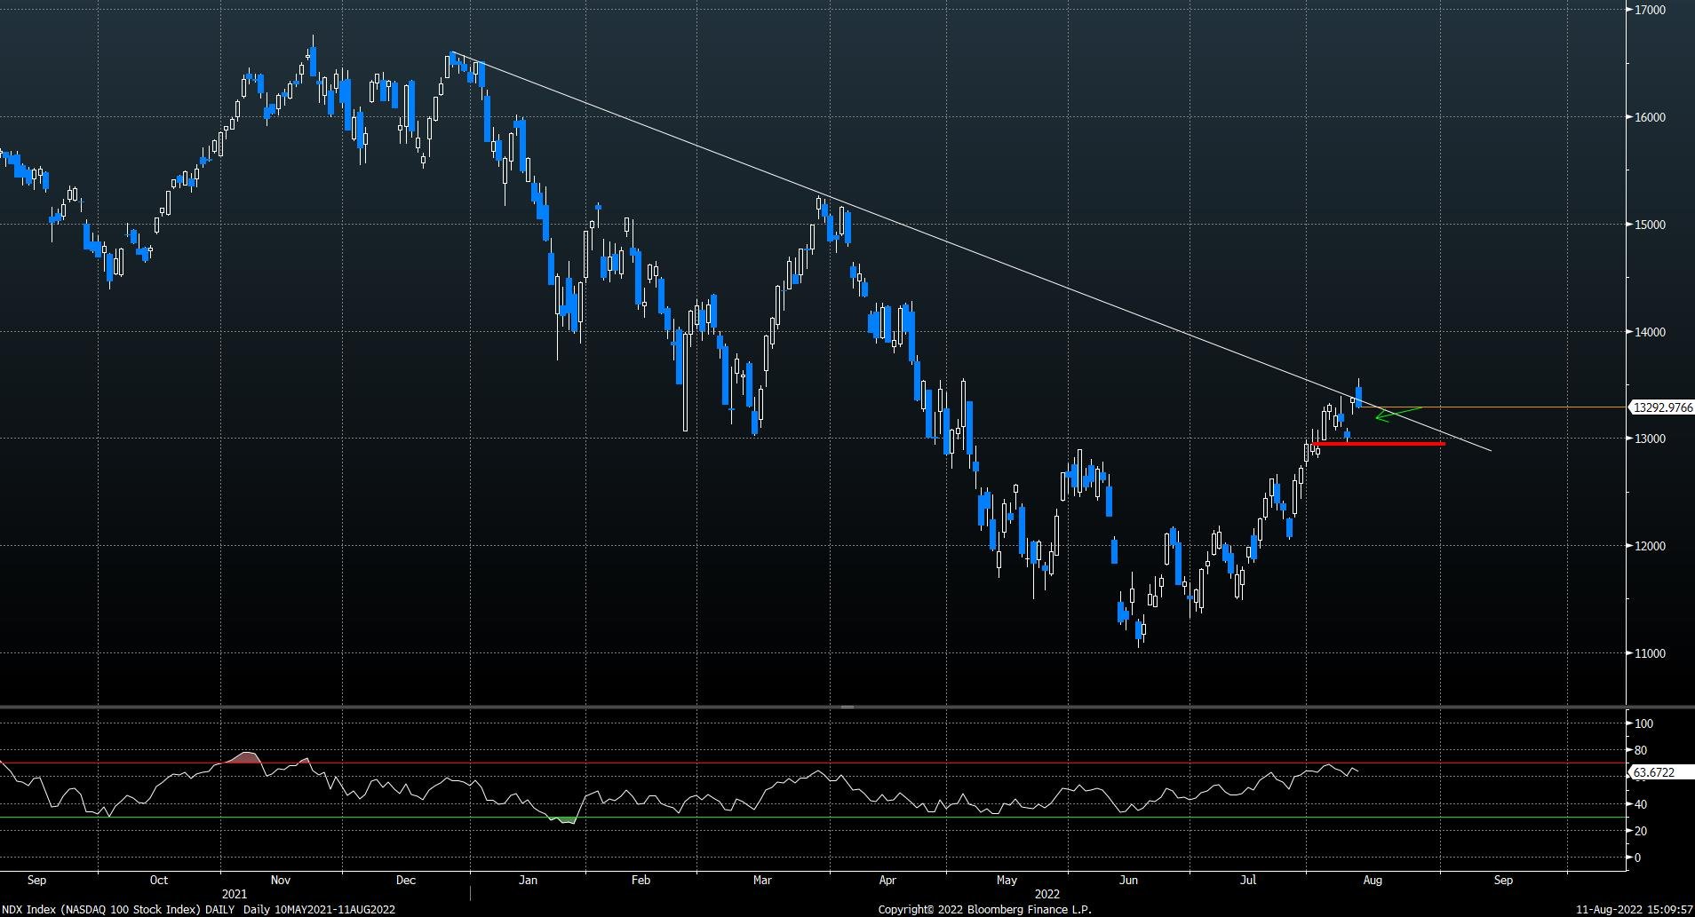Click the Apr month label

click(887, 881)
